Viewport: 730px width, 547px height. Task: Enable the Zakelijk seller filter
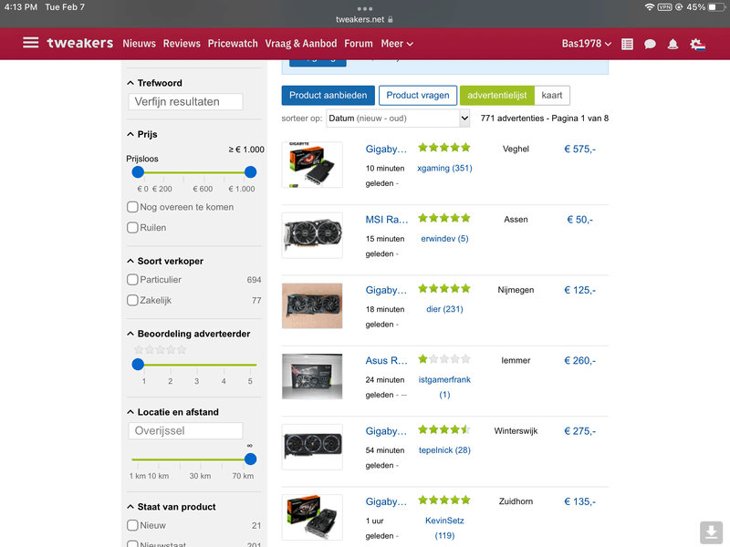pos(132,300)
